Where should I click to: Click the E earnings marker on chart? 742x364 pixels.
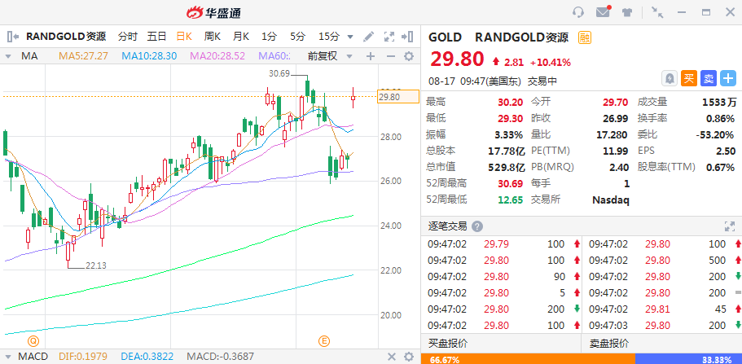pyautogui.click(x=324, y=341)
